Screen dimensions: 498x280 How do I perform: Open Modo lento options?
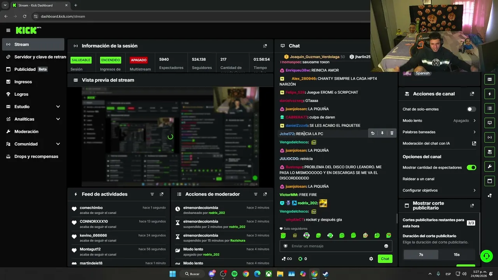[x=439, y=121]
